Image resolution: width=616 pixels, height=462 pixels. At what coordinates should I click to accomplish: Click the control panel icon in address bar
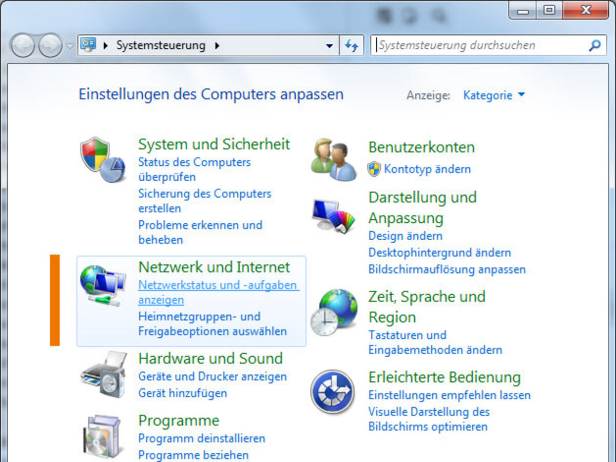coord(88,45)
